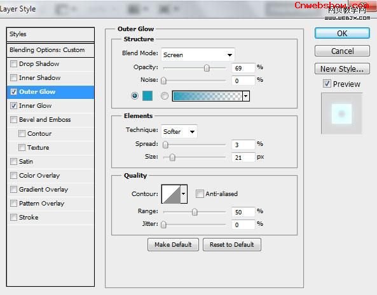Viewport: 377px width, 295px height.
Task: Select the gradient radio button
Action: pyautogui.click(x=165, y=96)
